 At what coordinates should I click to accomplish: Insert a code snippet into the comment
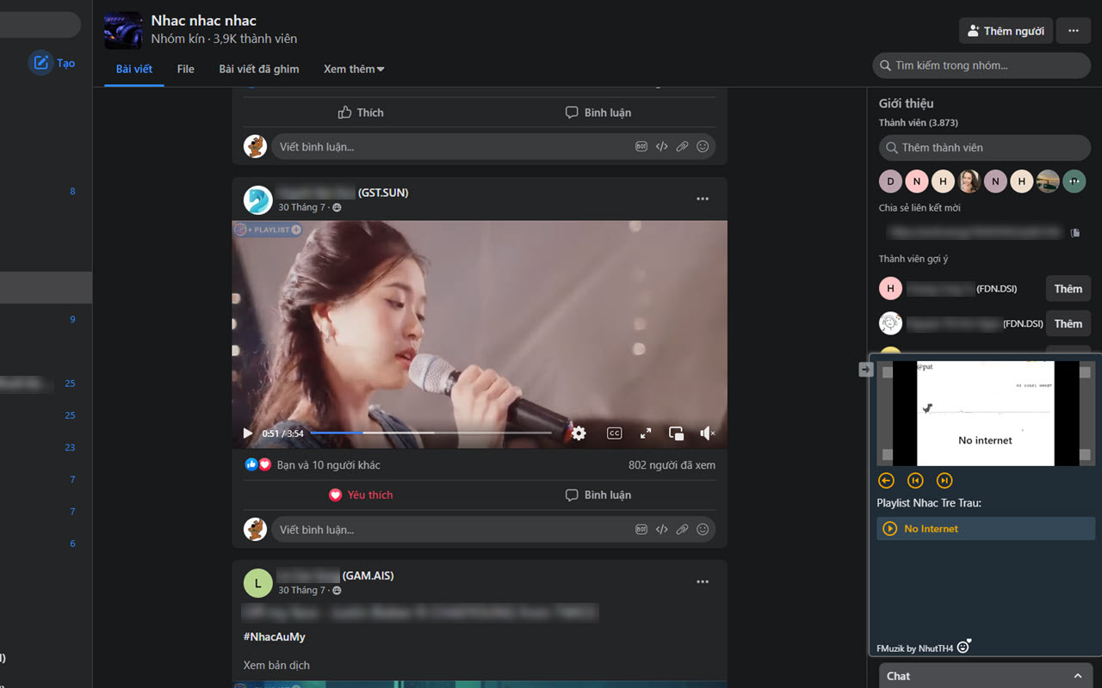[x=662, y=529]
